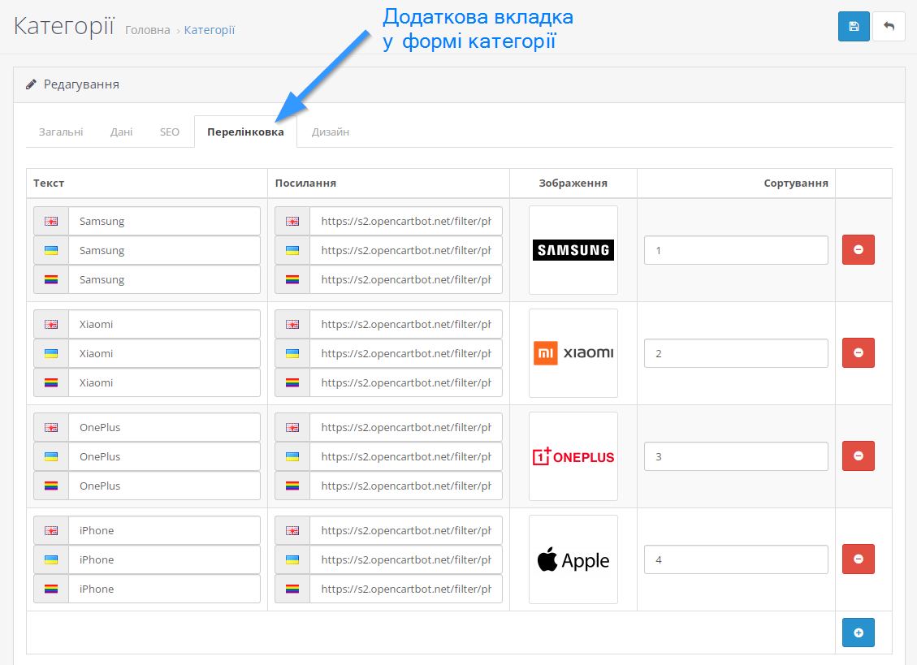Image resolution: width=917 pixels, height=665 pixels.
Task: Select OnePlus text field with rainbow flag
Action: click(164, 486)
